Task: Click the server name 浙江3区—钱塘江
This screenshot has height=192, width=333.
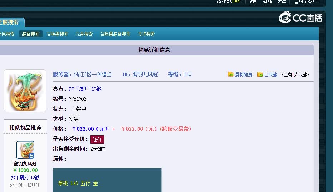Action: [93, 75]
